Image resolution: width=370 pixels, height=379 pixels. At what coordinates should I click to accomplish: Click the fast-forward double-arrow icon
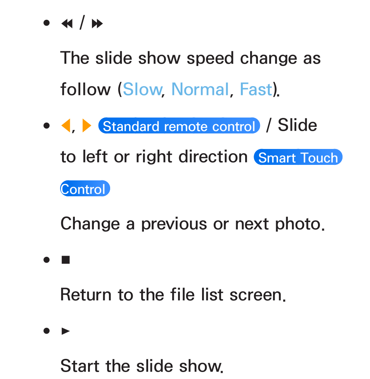[97, 24]
